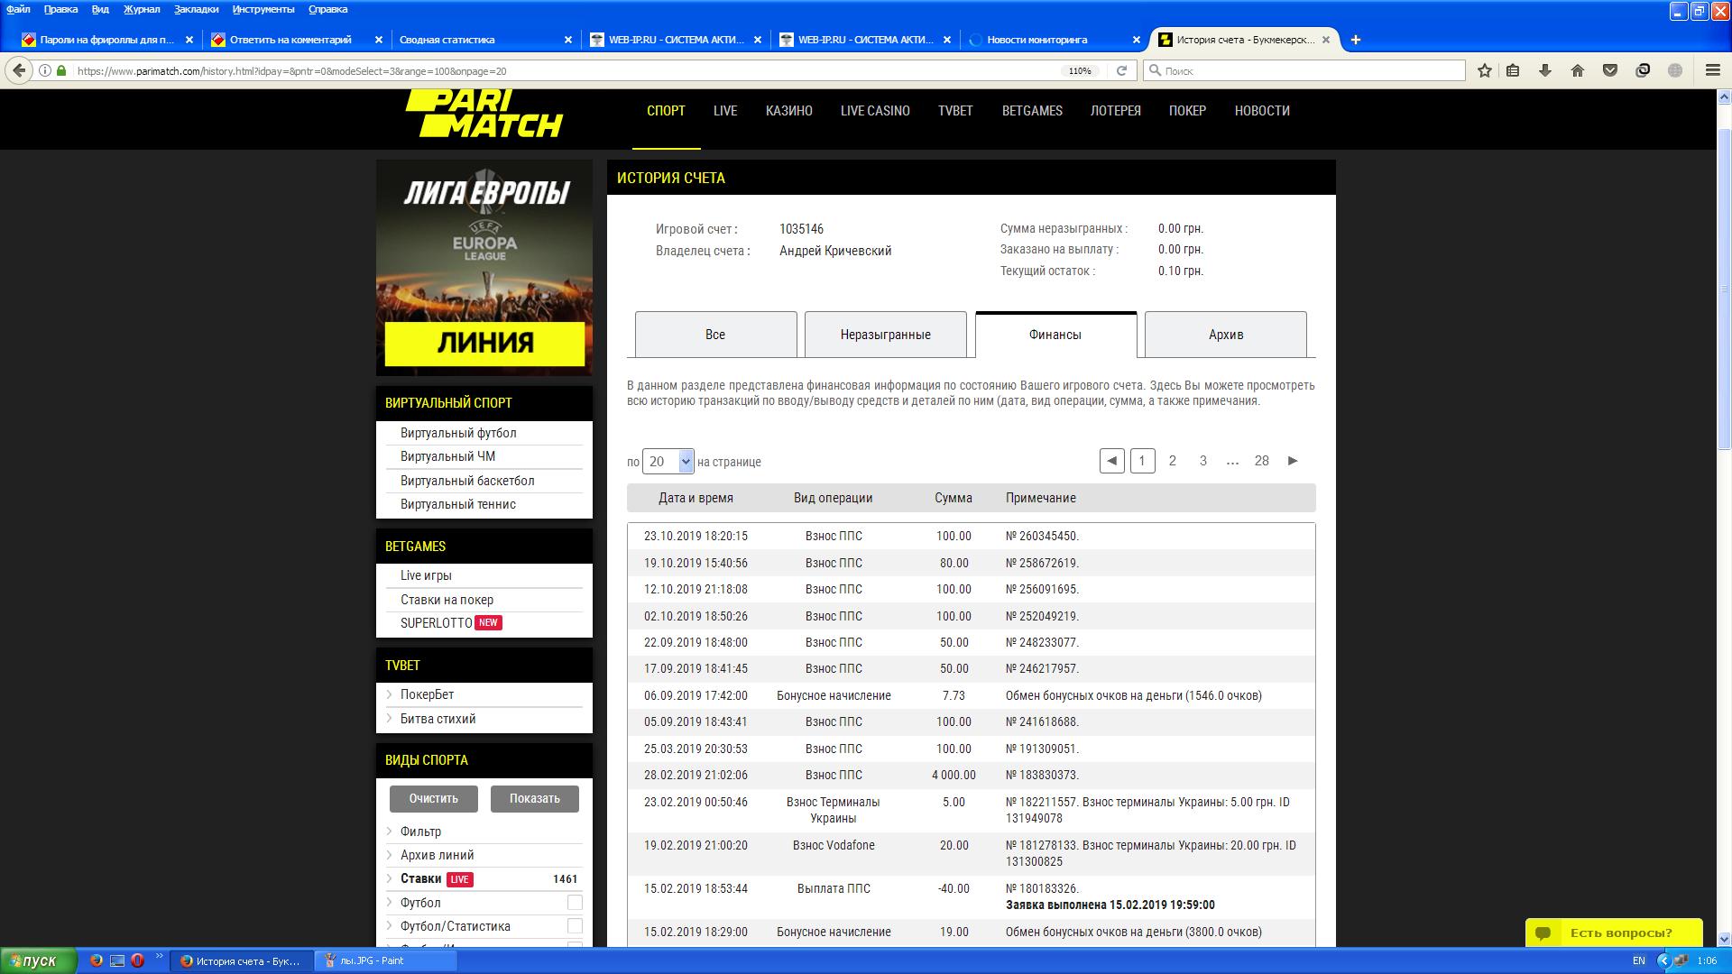
Task: Click the Pocket icon in toolbar
Action: pos(1610,70)
